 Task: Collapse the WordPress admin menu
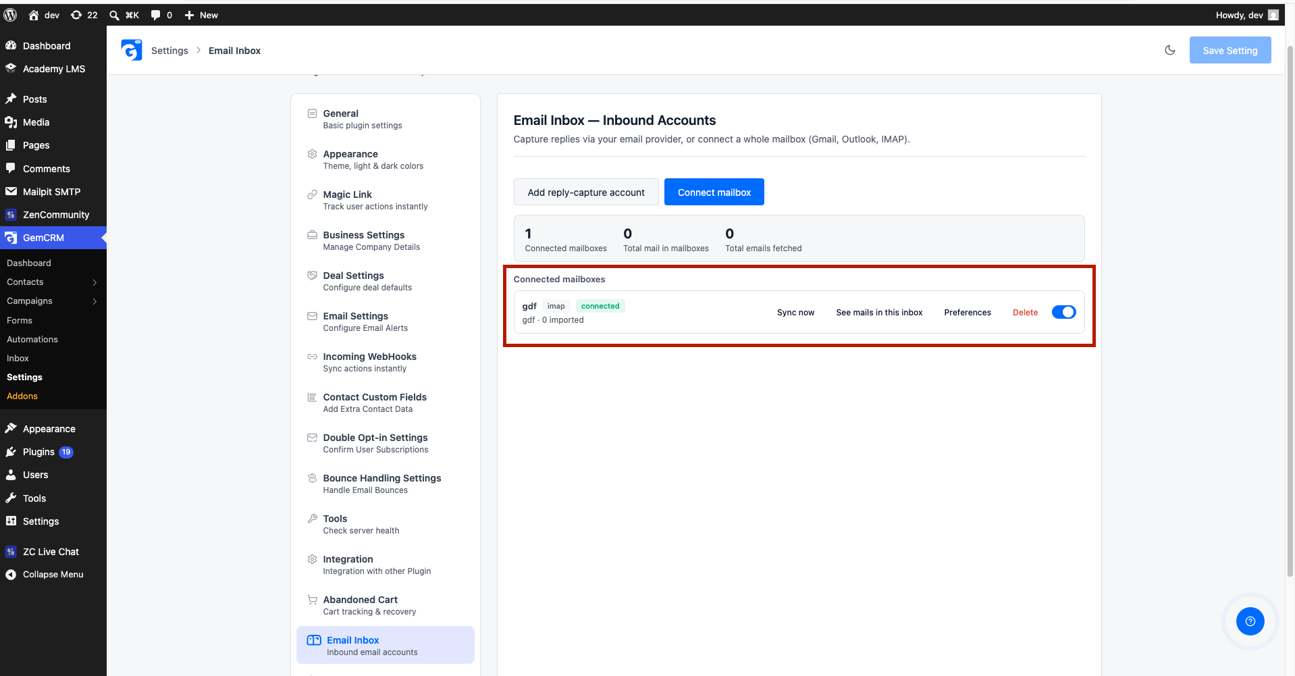(53, 575)
